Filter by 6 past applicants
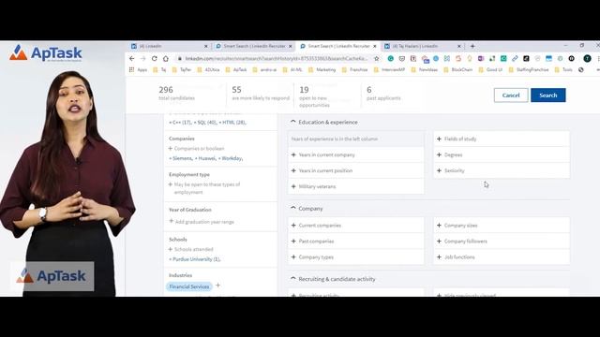The width and height of the screenshot is (600, 337). (383, 94)
